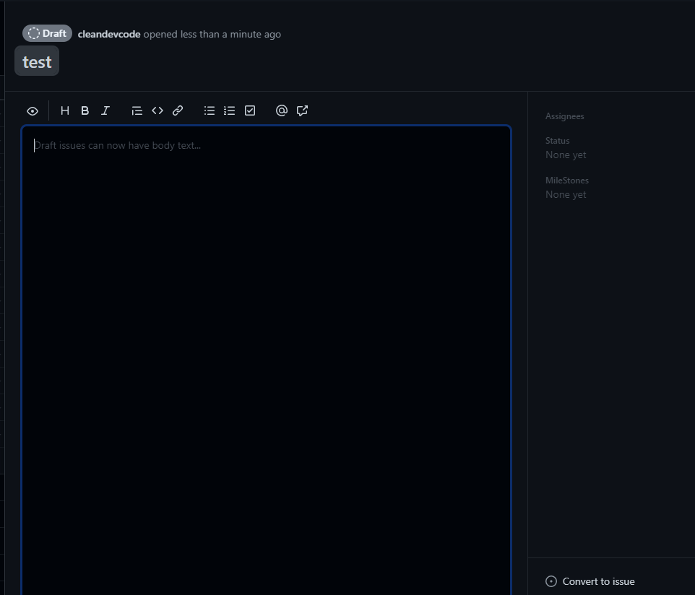Open the Assignees sidebar section
The width and height of the screenshot is (695, 595).
point(565,116)
